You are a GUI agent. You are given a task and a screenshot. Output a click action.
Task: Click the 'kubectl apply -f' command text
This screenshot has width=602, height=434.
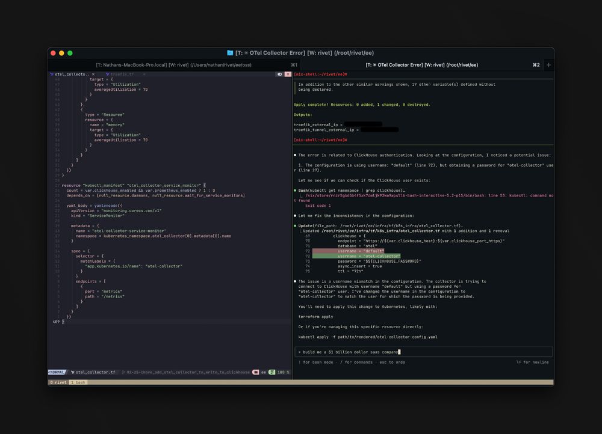(x=368, y=337)
